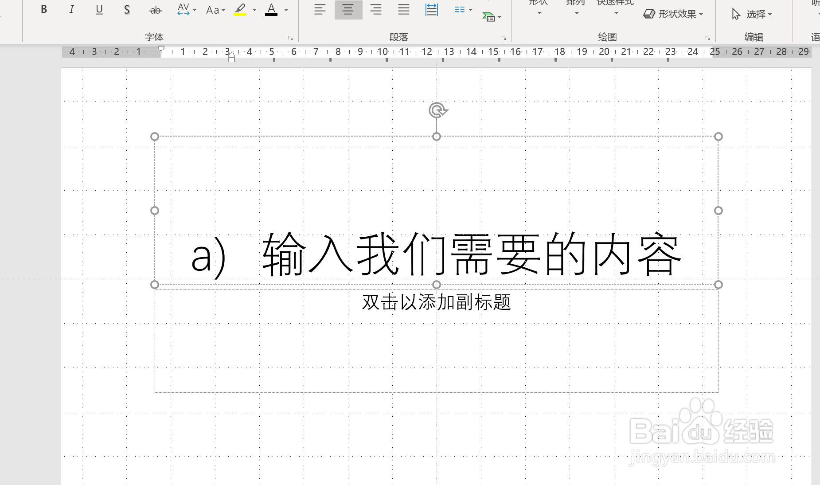Image resolution: width=820 pixels, height=485 pixels.
Task: Click the subtitle placeholder 双击以添加副标题
Action: tap(437, 303)
